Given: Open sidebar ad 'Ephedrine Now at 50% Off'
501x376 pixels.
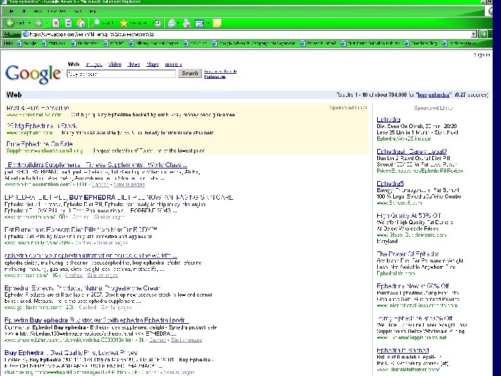Looking at the screenshot, I should (413, 286).
